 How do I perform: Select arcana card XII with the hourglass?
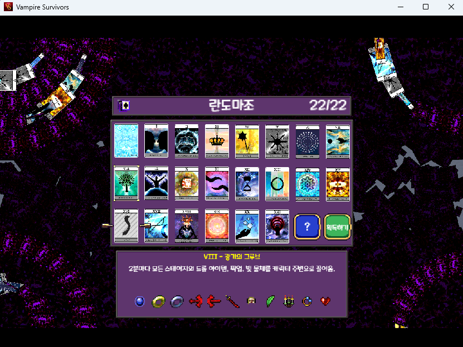click(247, 184)
